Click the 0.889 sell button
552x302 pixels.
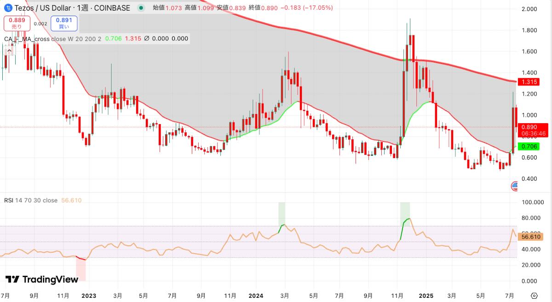[17, 23]
